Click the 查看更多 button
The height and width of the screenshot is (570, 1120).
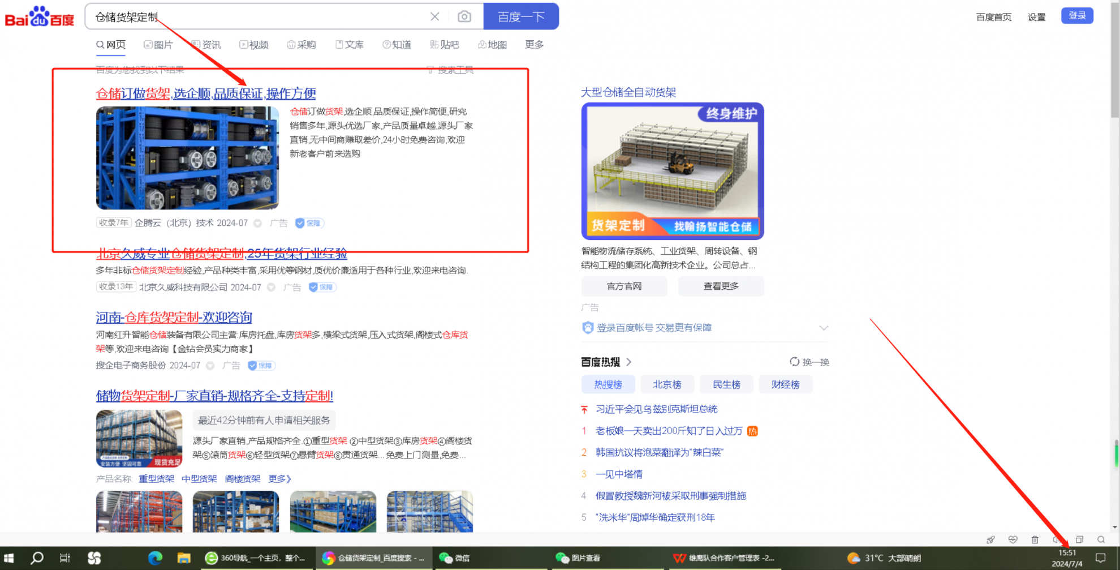click(721, 286)
